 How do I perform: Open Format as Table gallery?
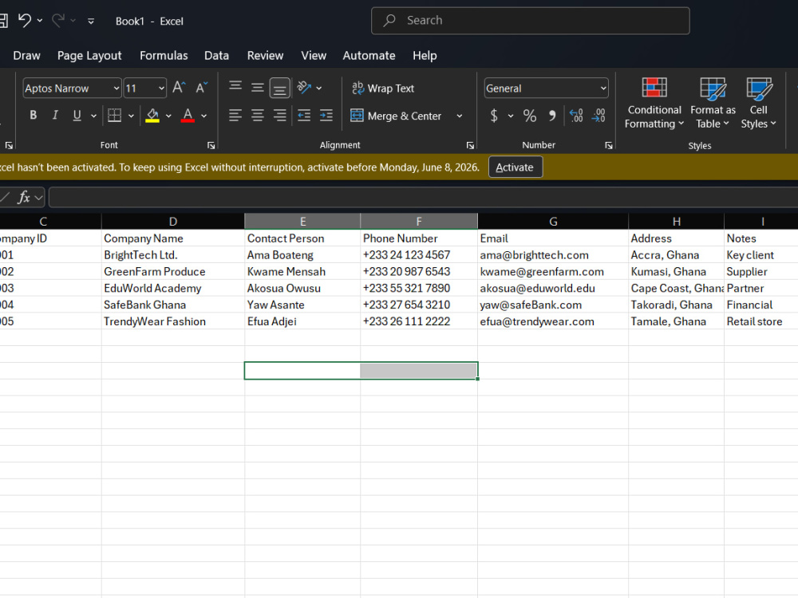(713, 103)
